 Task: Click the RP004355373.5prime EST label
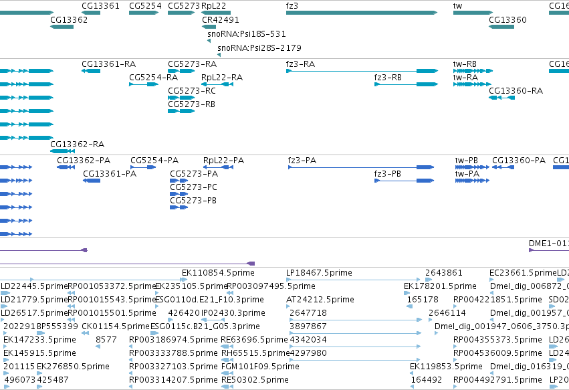497,340
